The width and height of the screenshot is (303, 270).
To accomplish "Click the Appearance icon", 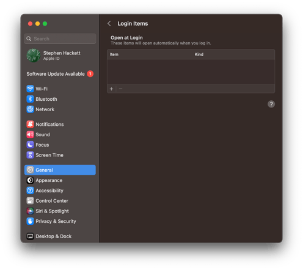I will tap(30, 180).
